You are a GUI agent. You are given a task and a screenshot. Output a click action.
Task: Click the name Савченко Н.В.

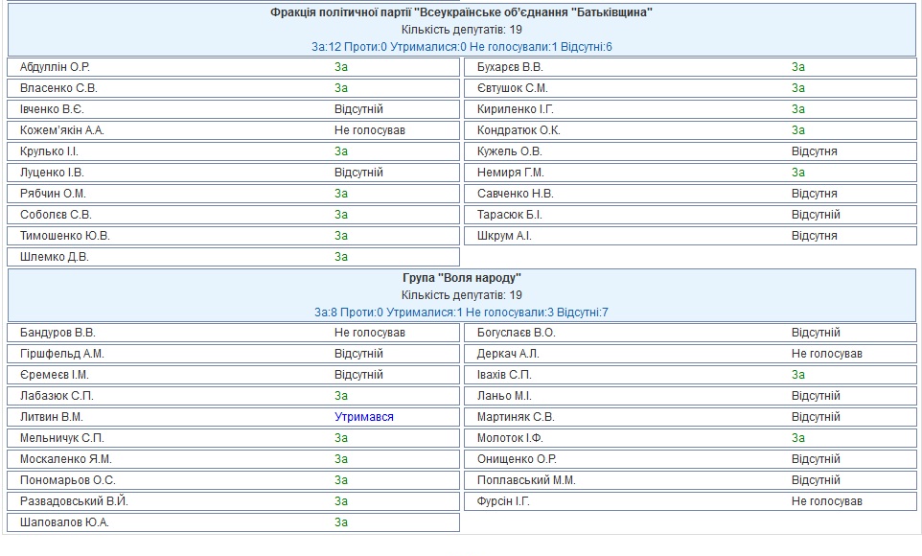[x=516, y=194]
